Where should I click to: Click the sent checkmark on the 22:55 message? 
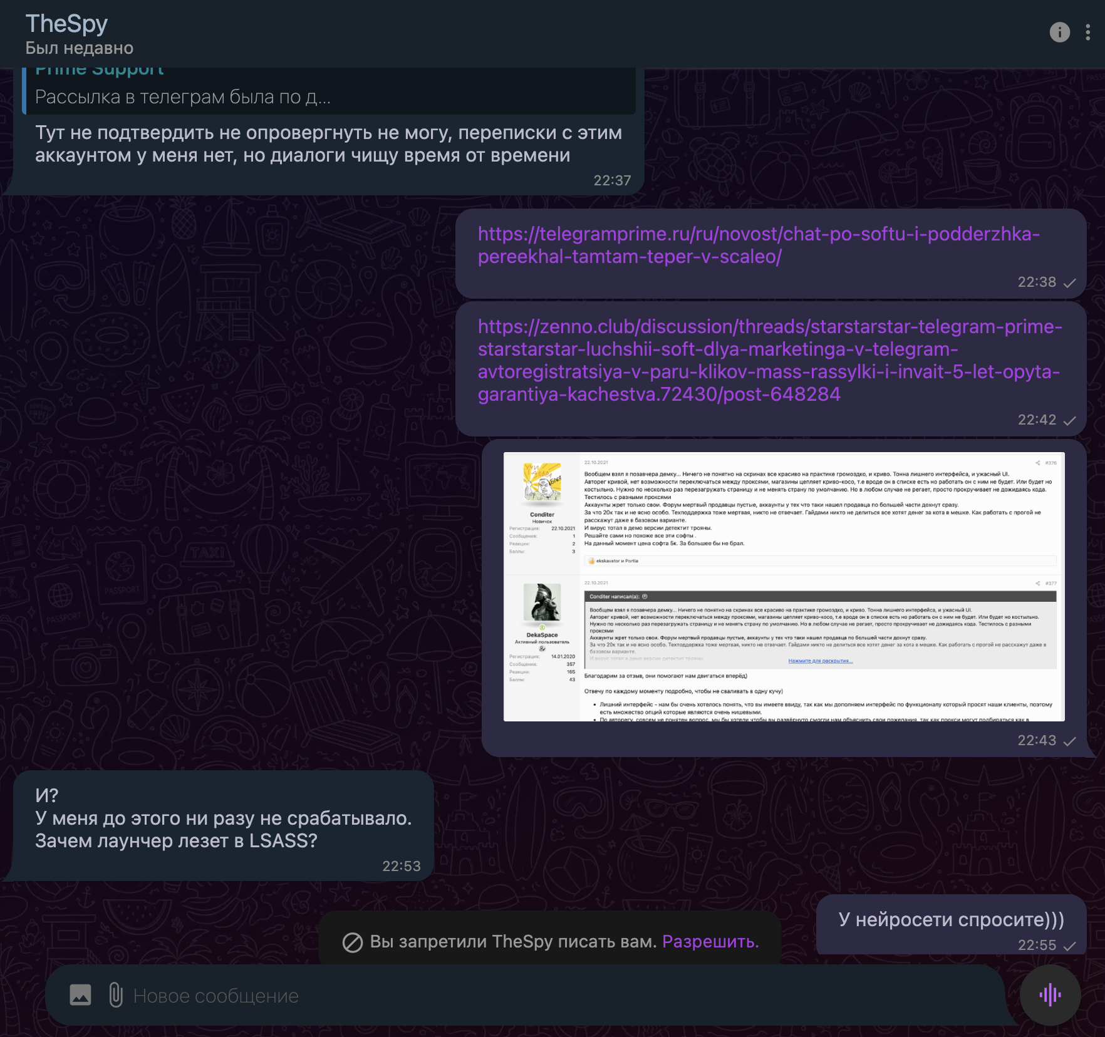(1070, 946)
